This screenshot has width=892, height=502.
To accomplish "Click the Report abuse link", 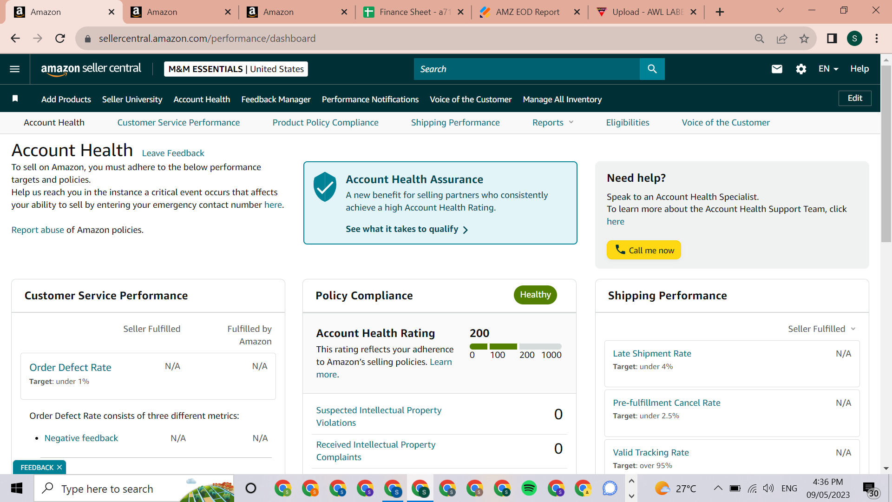I will [38, 230].
